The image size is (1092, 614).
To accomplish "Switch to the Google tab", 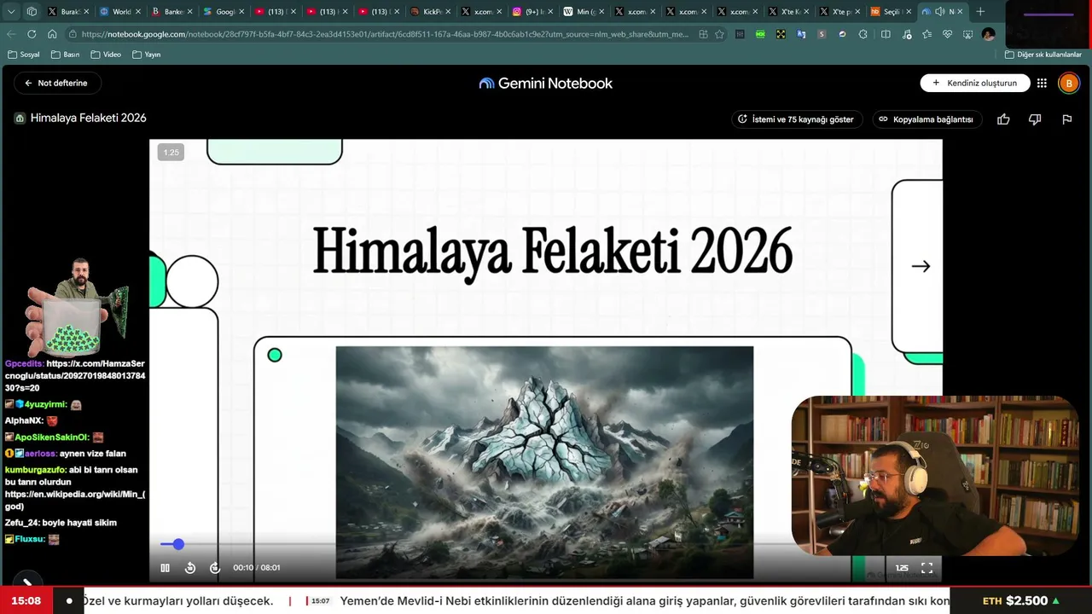I will (223, 12).
